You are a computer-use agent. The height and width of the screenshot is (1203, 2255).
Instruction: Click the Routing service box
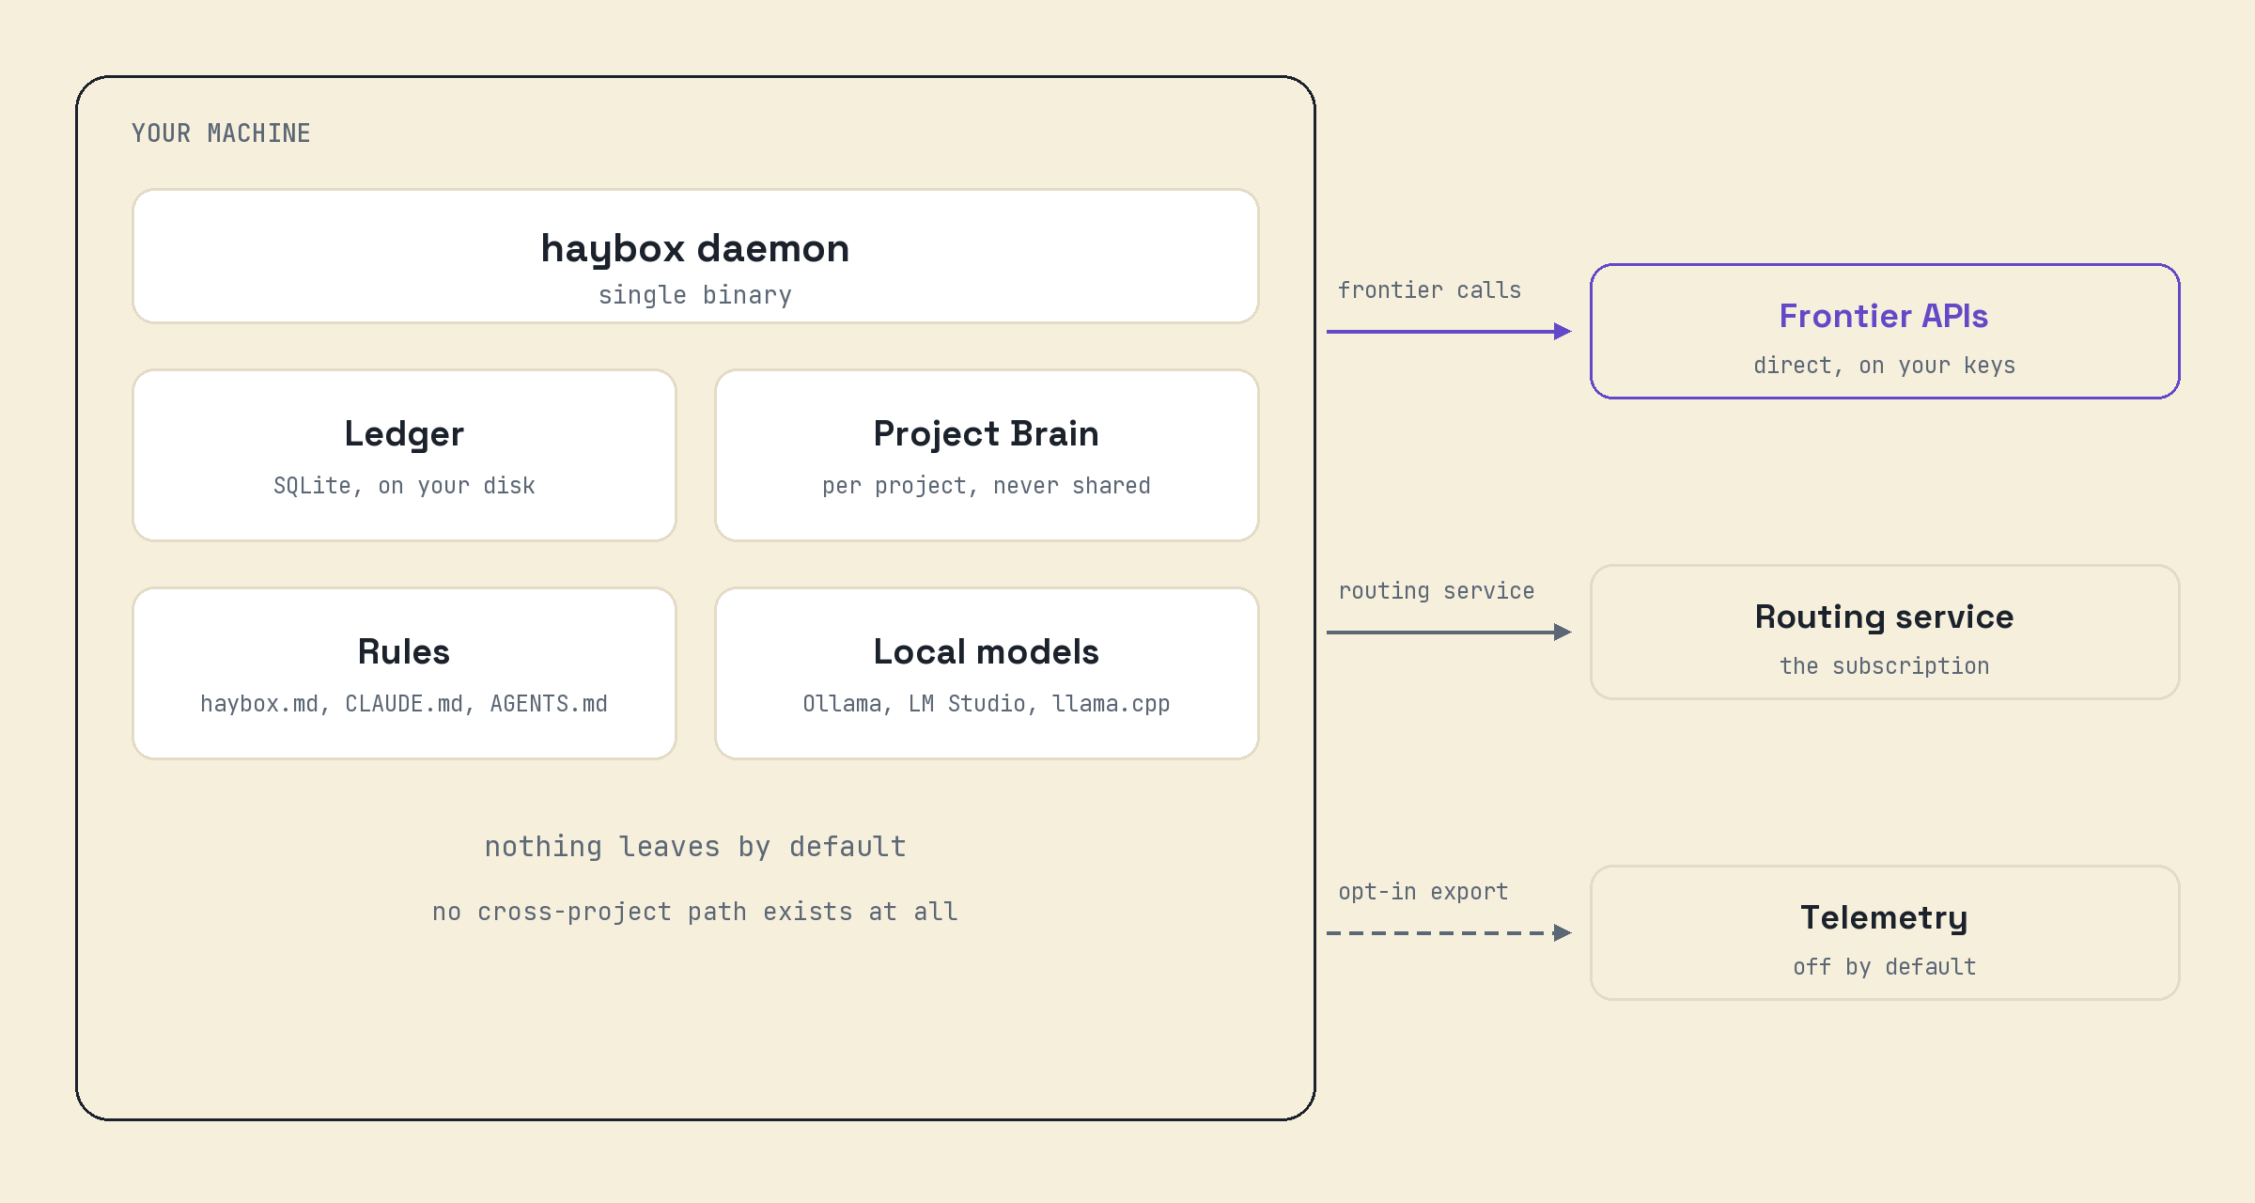pos(1885,633)
